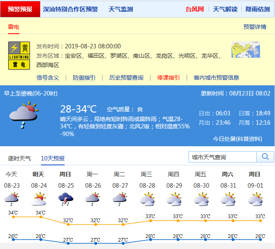
Task: Switch to the 天气监测 tab
Action: pyautogui.click(x=121, y=9)
